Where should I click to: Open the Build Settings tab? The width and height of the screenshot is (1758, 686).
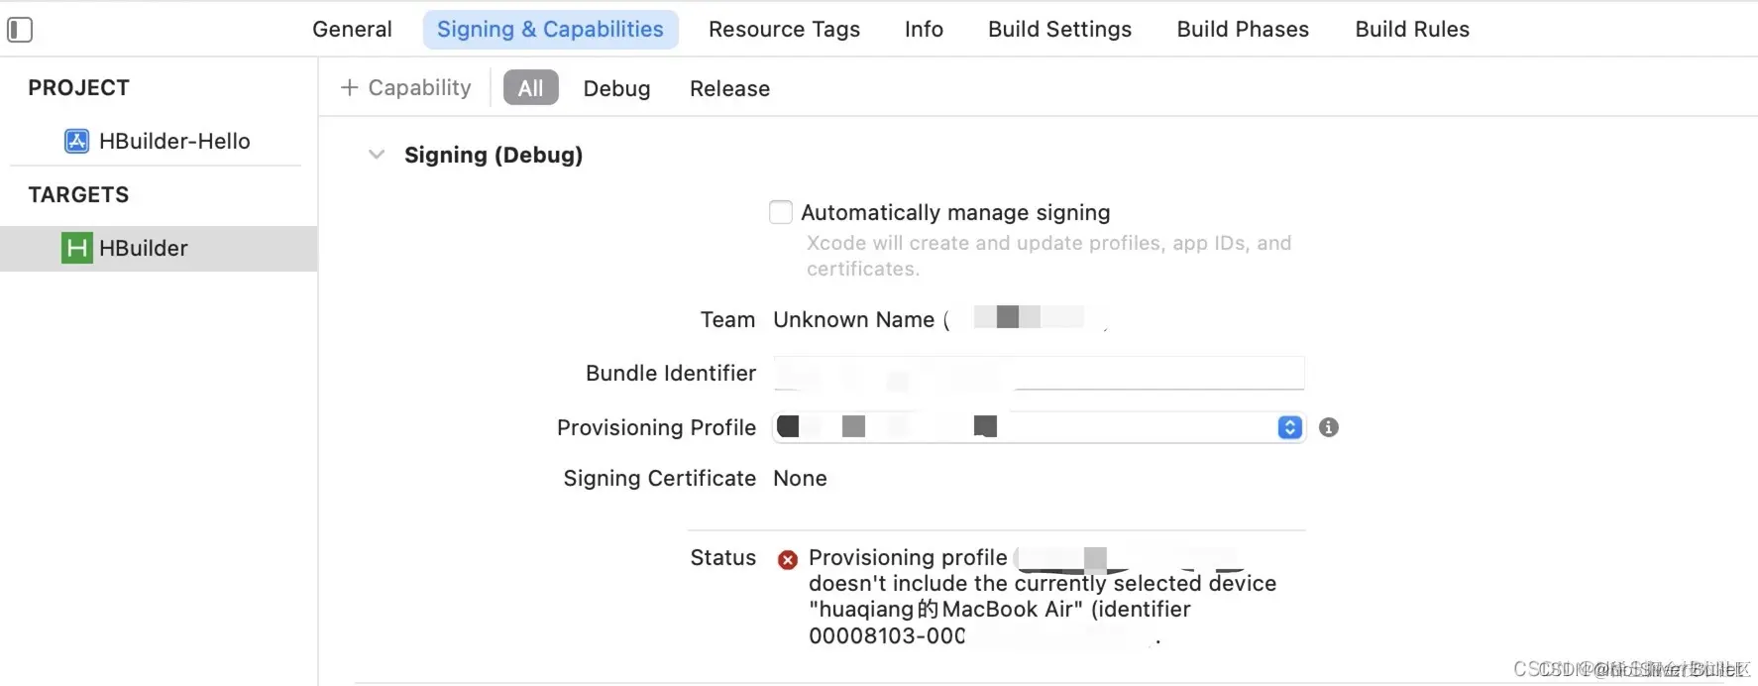tap(1059, 30)
